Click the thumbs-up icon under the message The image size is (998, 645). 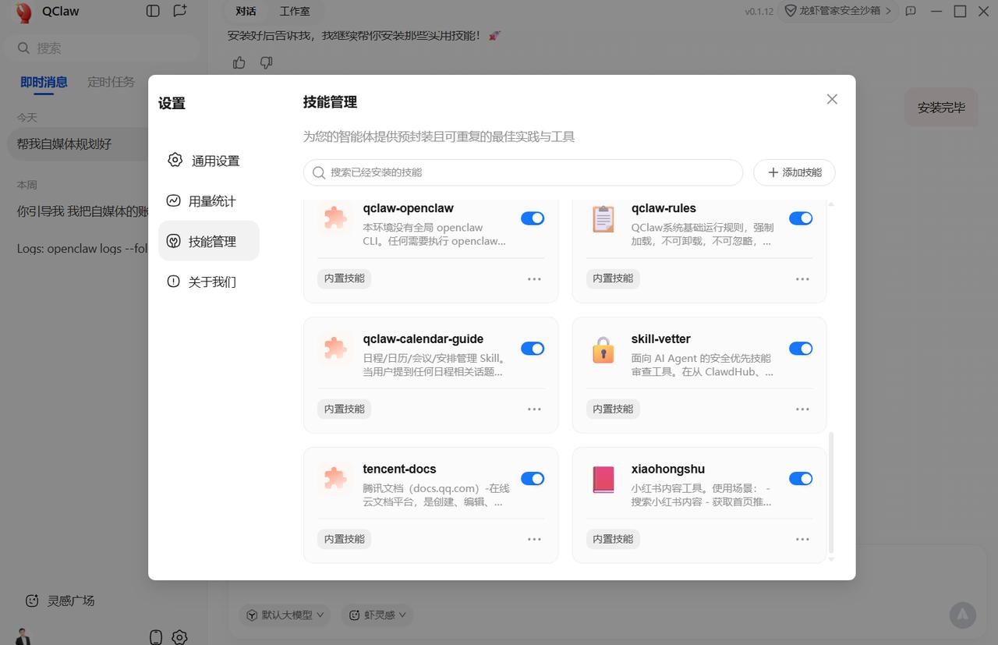[x=239, y=62]
